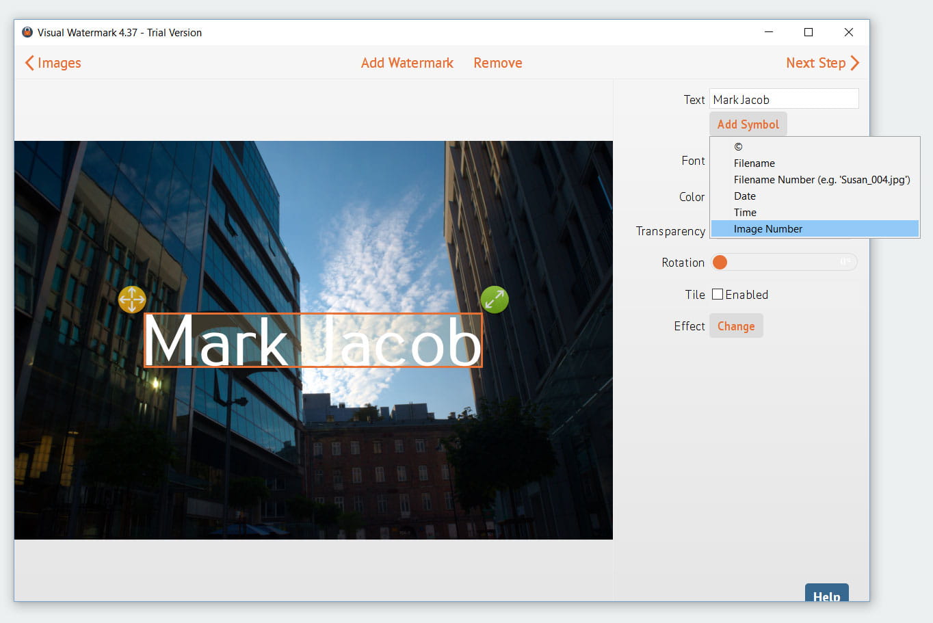Select Time from the symbol menu
Screen dimensions: 933x623
(815, 212)
